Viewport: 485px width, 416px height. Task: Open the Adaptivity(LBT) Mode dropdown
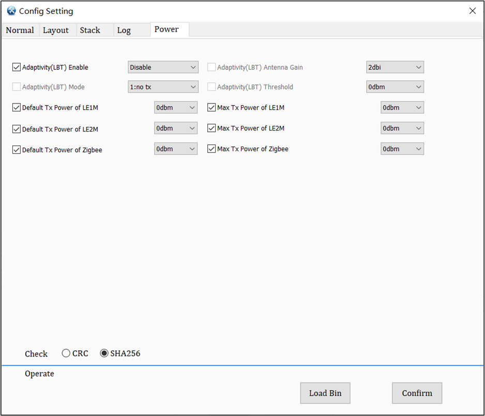[x=163, y=86]
